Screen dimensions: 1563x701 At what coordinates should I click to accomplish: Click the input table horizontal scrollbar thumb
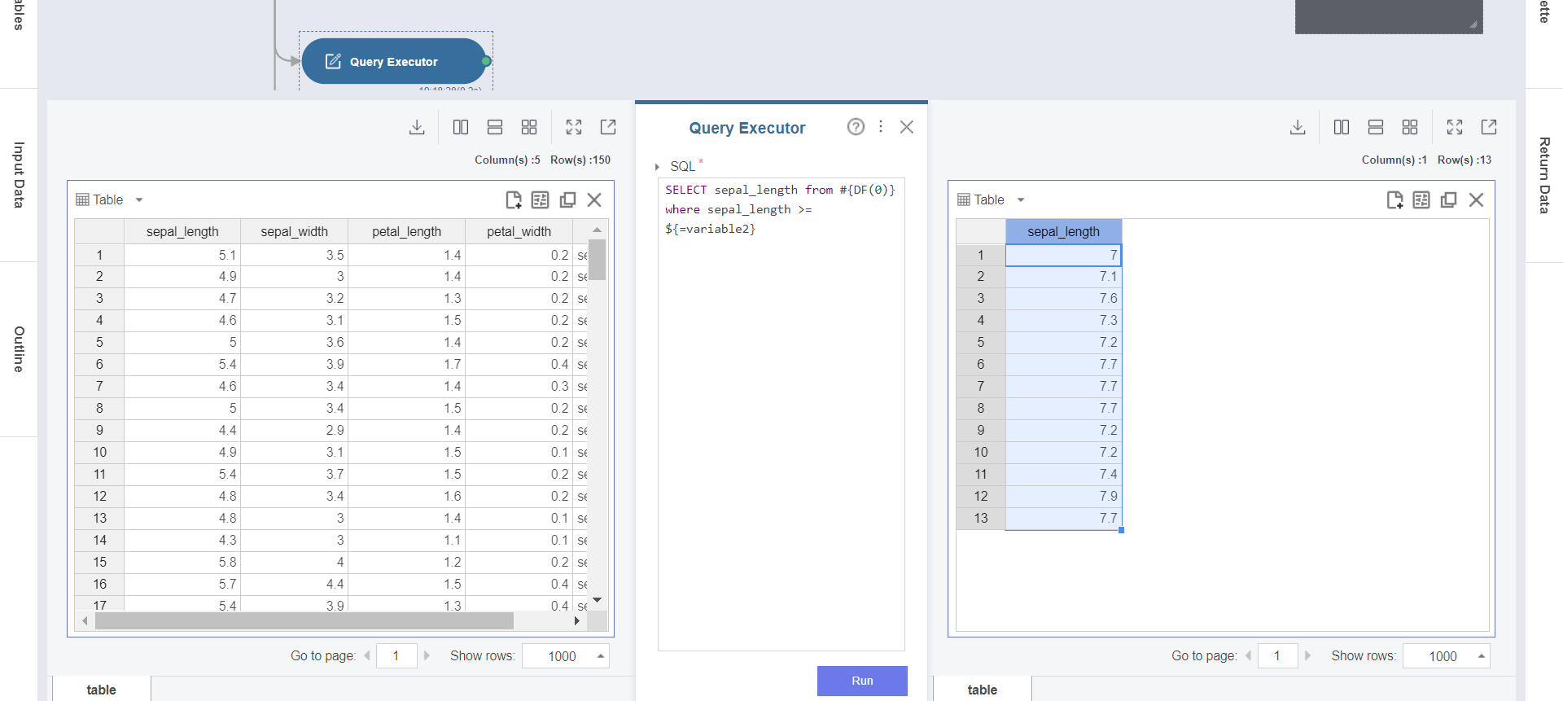click(304, 621)
